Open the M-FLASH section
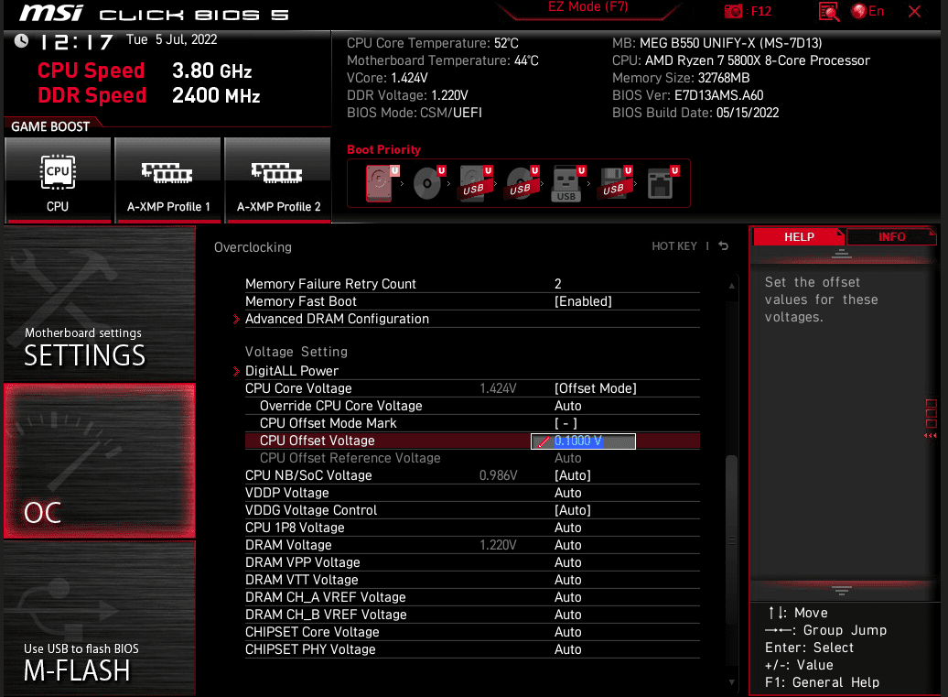 tap(100, 618)
